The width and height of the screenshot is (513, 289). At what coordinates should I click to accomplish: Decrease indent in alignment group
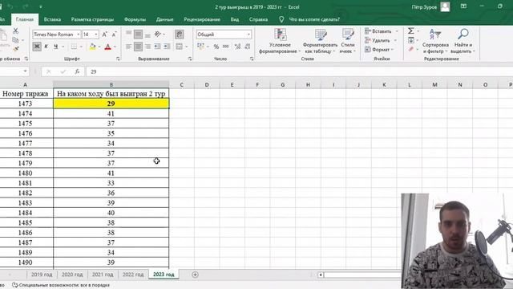coord(157,47)
